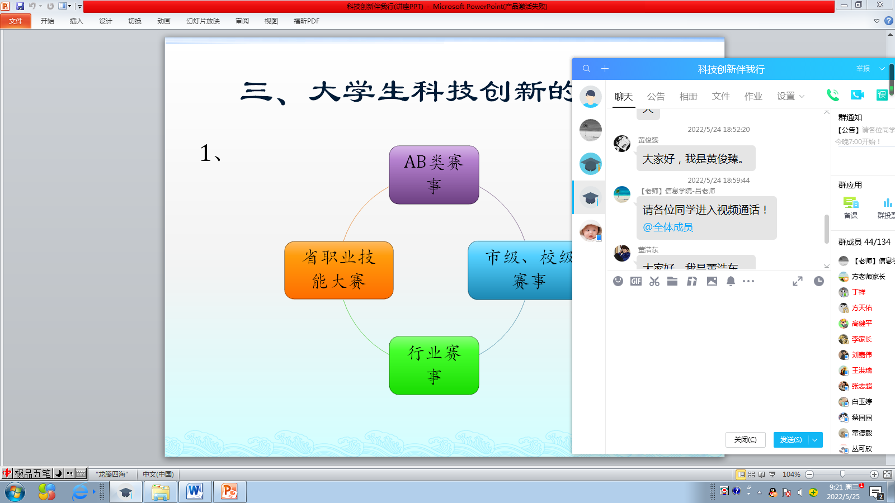
Task: Open the send options dropdown arrow
Action: tap(816, 440)
